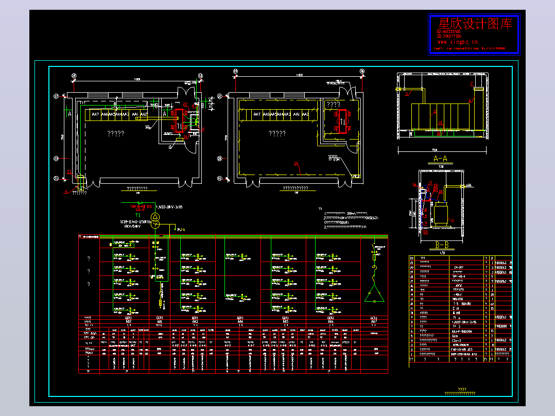Click the "FN8-10/400 125" cell in the material table
The width and height of the screenshot is (555, 416).
coord(462,350)
